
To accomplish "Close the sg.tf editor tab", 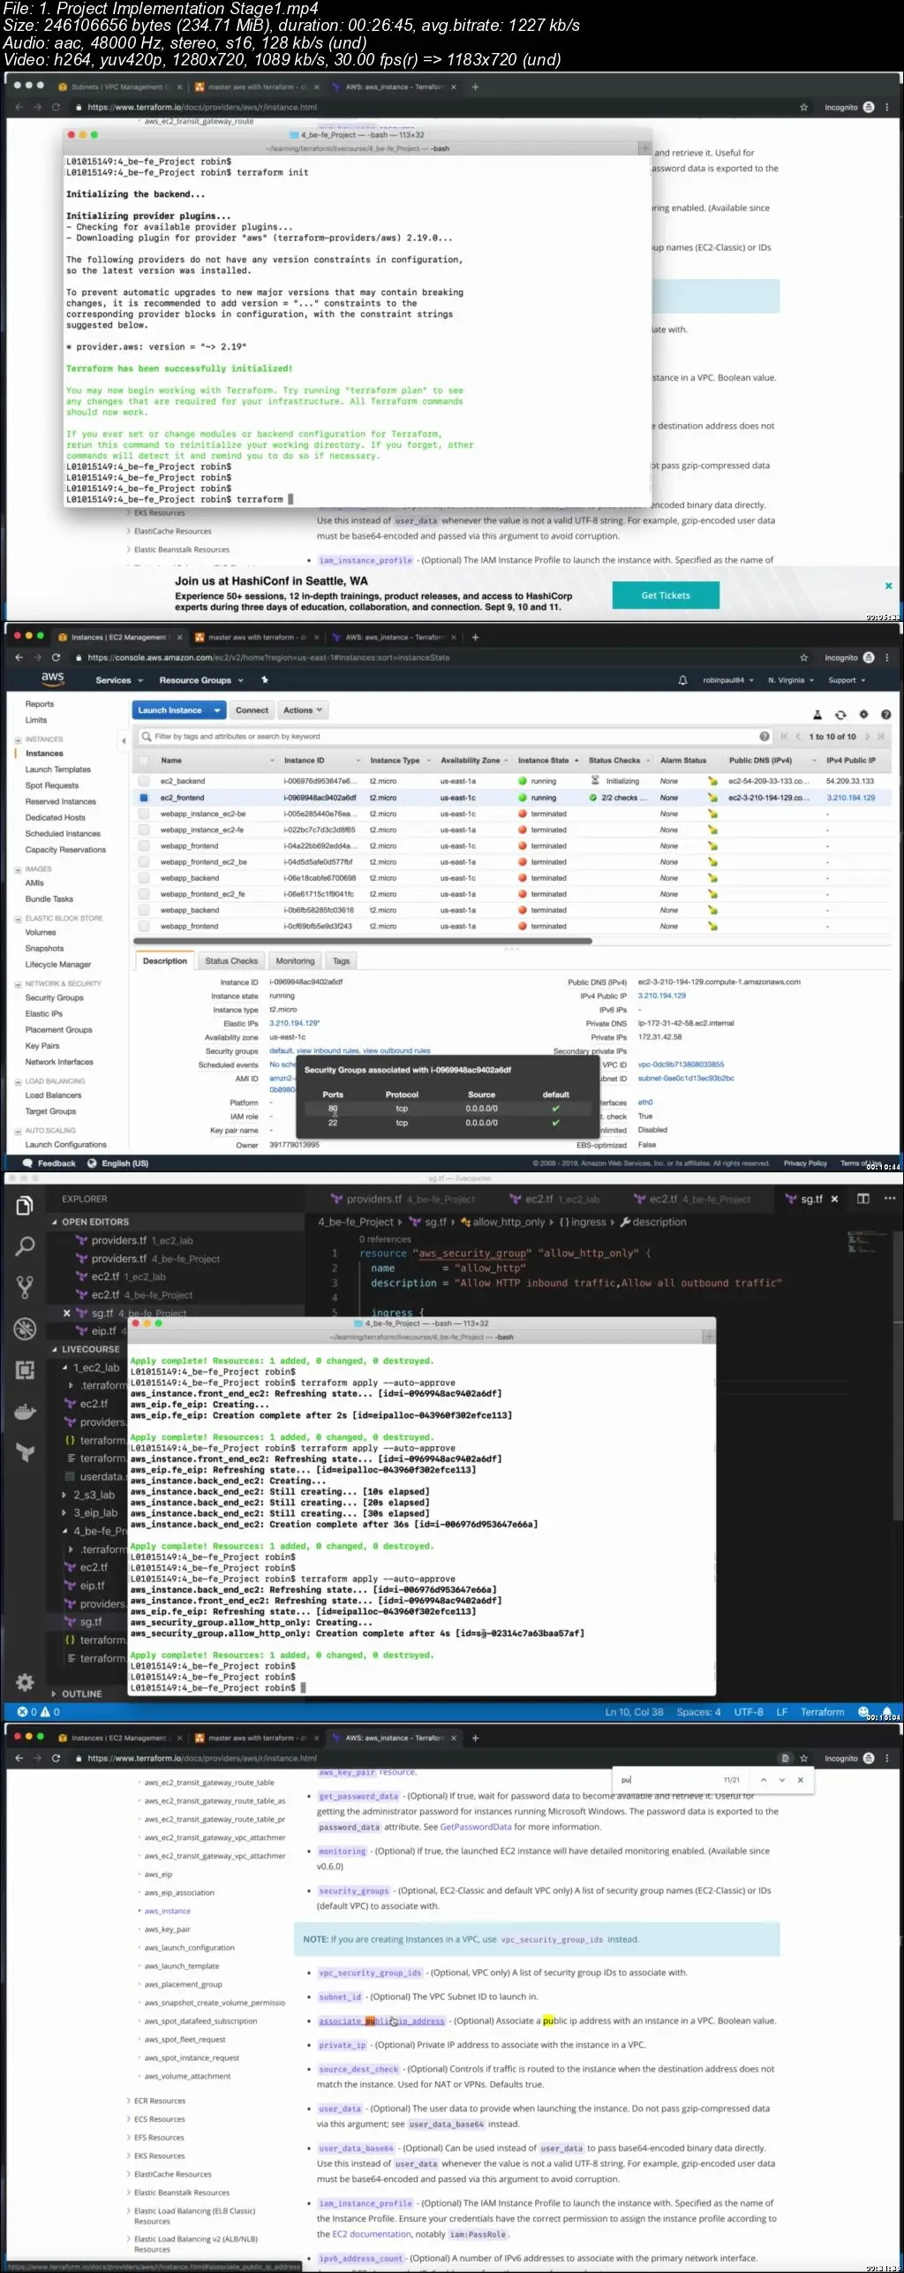I will tap(834, 1199).
